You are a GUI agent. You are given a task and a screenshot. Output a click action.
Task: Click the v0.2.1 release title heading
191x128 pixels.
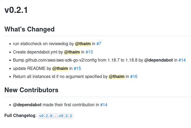click(x=16, y=10)
